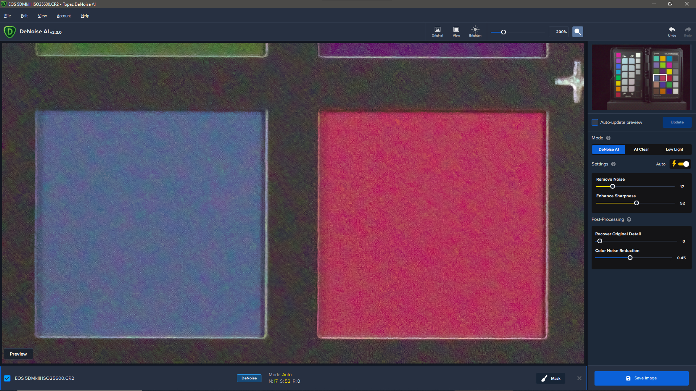This screenshot has width=696, height=391.
Task: Click the Save Image button
Action: pyautogui.click(x=641, y=378)
